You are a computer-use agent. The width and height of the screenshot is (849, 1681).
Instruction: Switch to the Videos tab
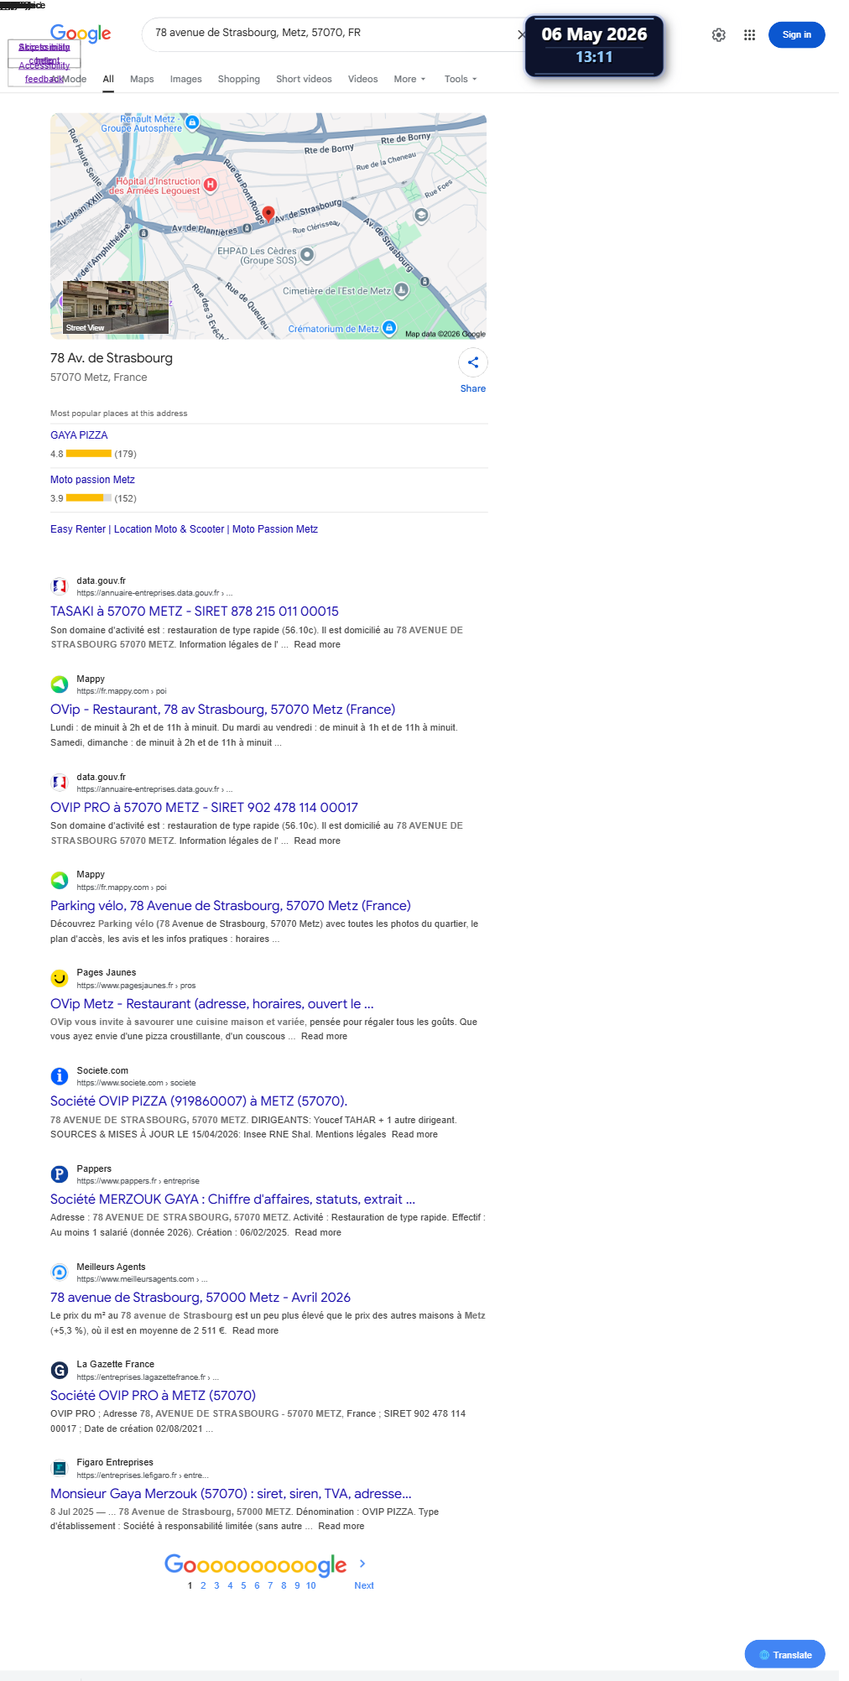[x=362, y=79]
